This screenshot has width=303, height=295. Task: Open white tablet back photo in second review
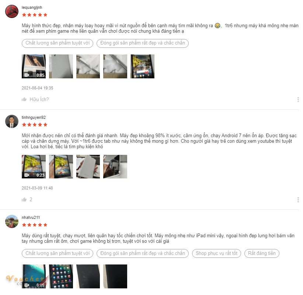88,167
